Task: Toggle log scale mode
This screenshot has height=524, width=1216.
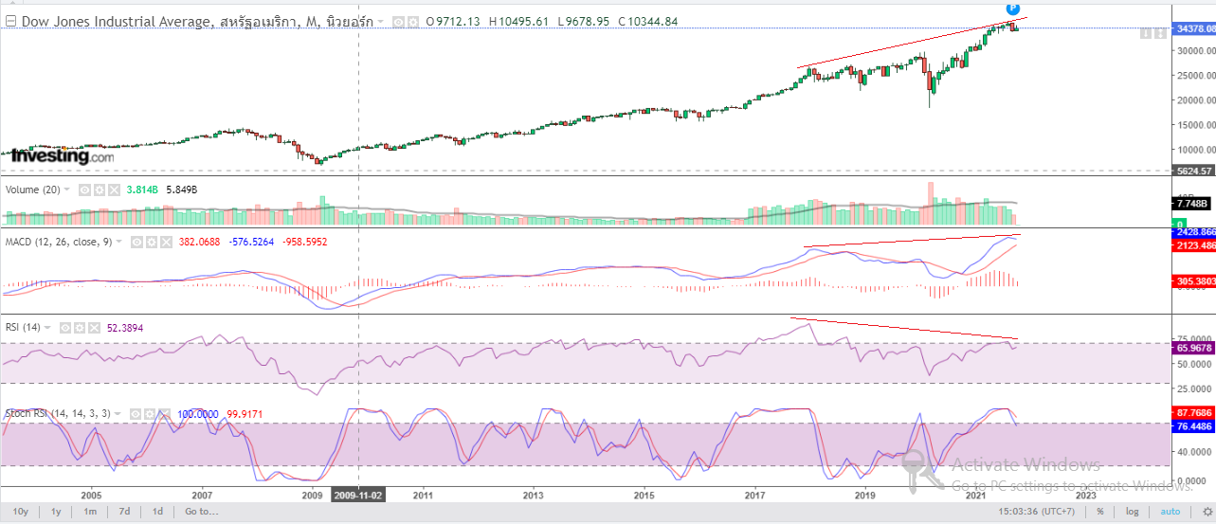Action: coord(1133,512)
